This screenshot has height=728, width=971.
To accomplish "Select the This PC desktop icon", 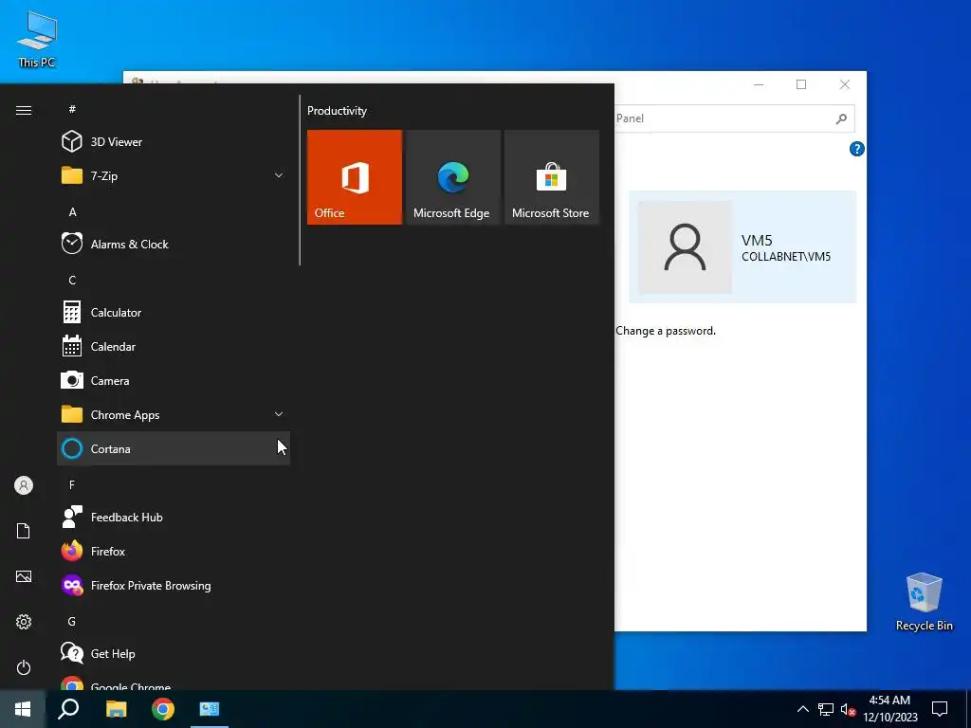I will [x=37, y=39].
